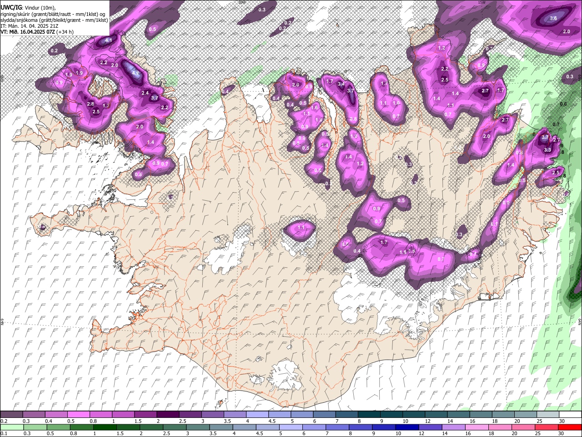Screen dimensions: 582x437
Task: Select the pale green 0.1 rain swatch
Action: 12,427
